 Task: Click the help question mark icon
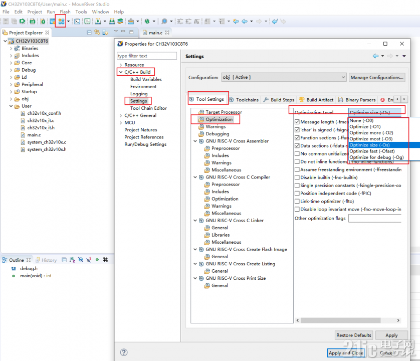[x=124, y=352]
